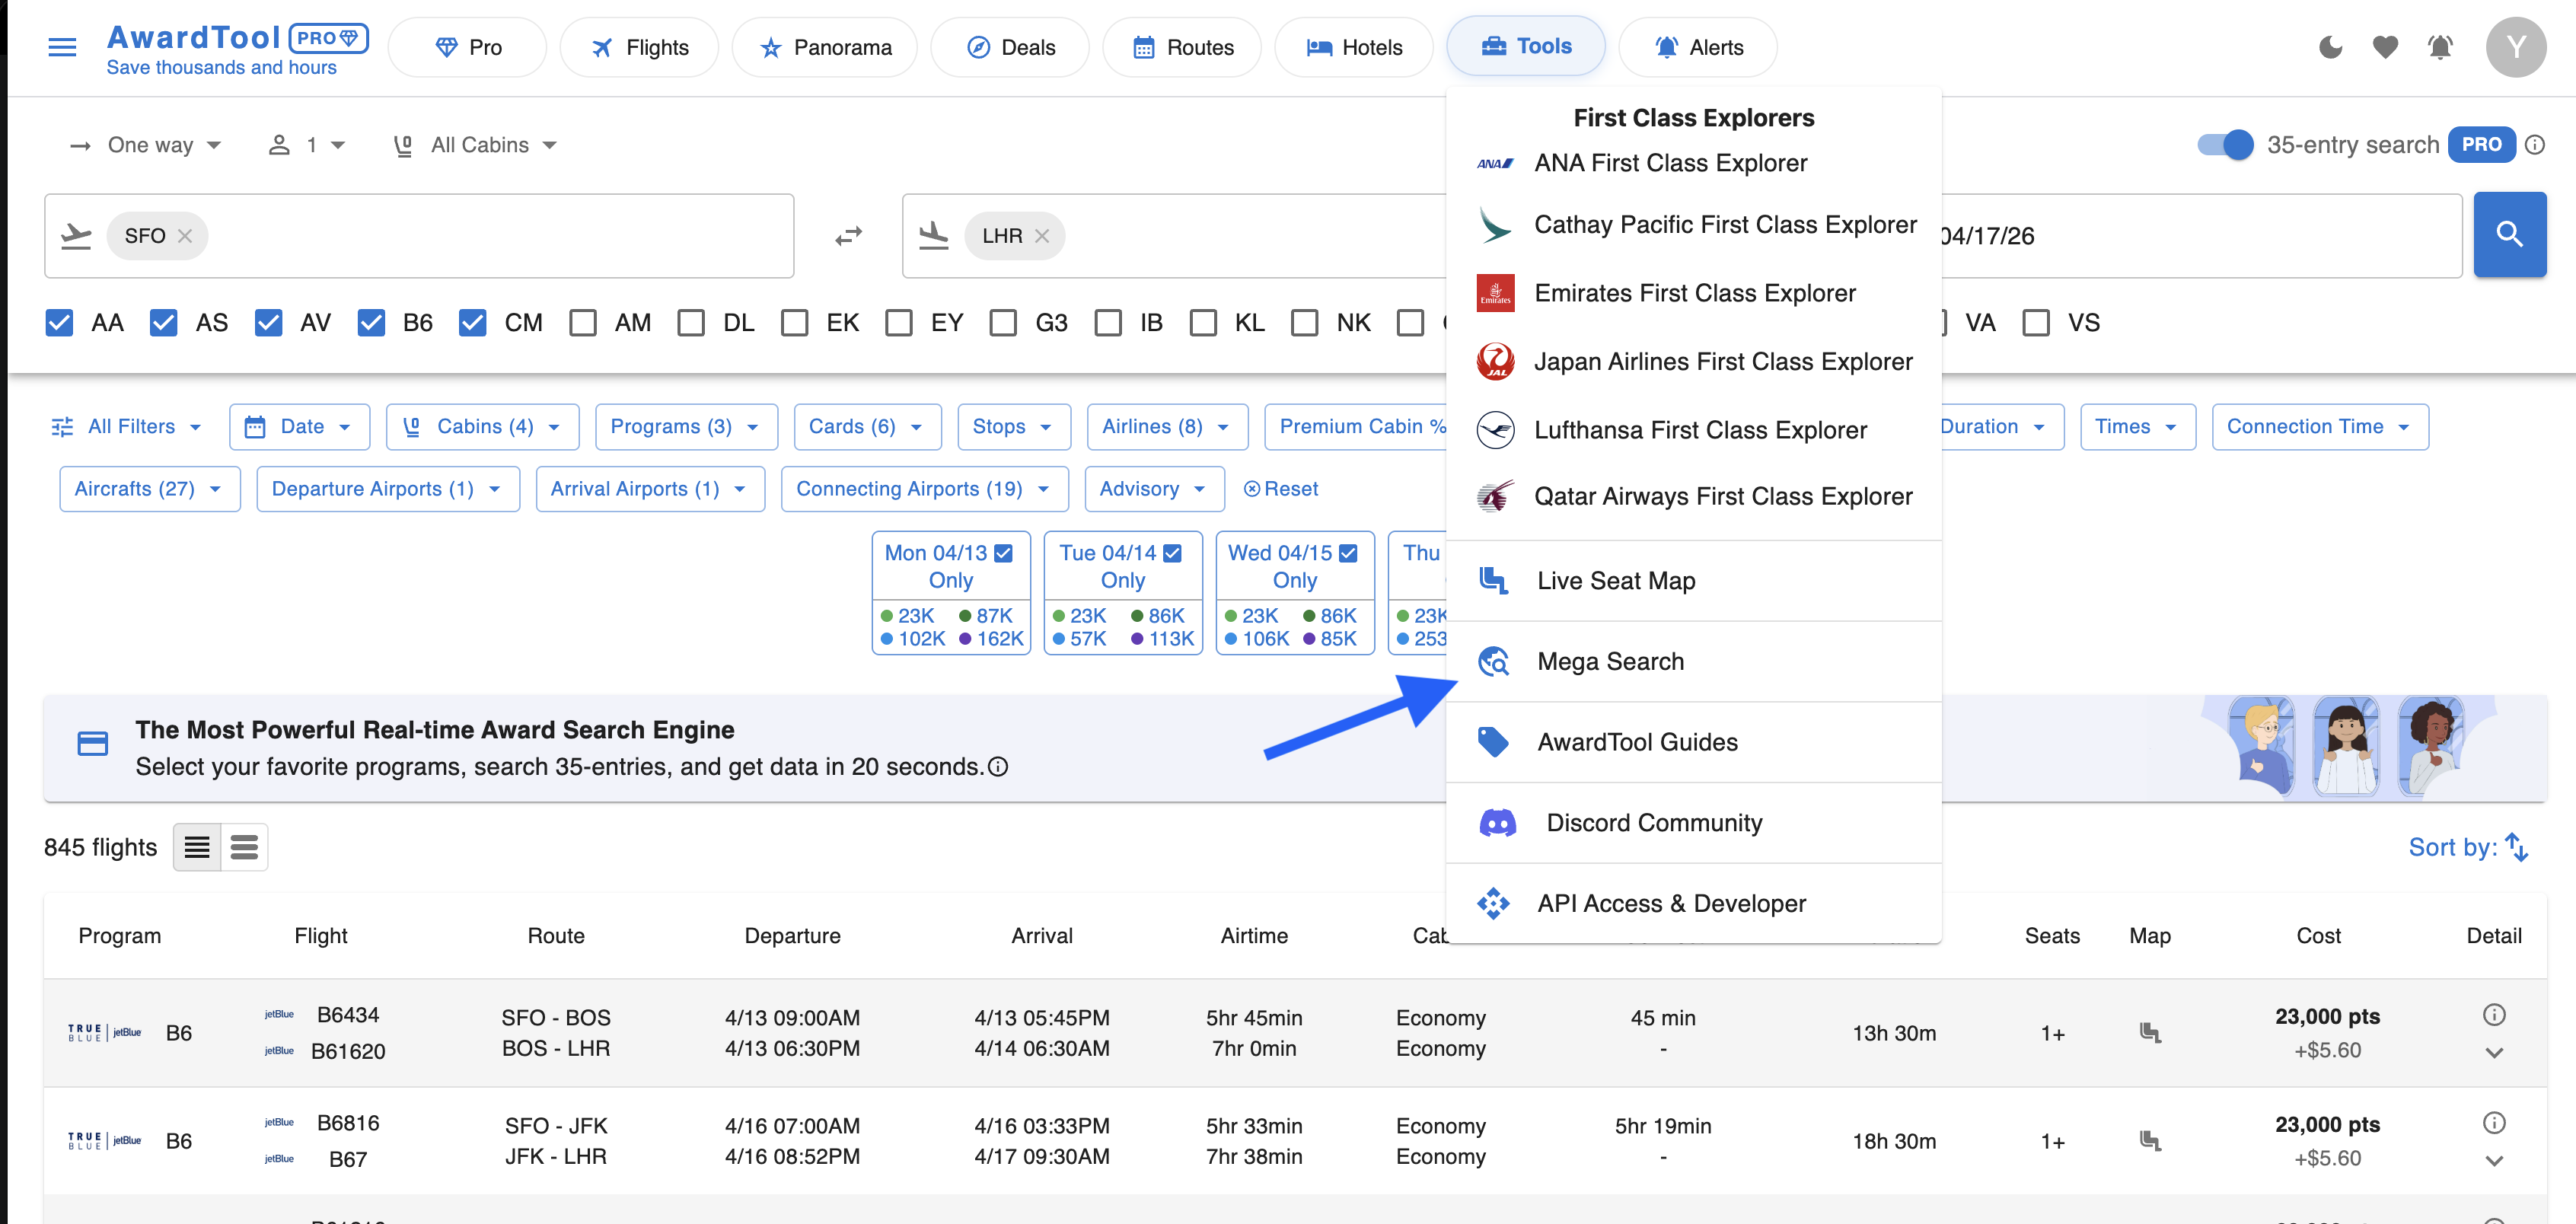Click the departure airport input field
Screen dimensions: 2576x1224
pos(419,236)
